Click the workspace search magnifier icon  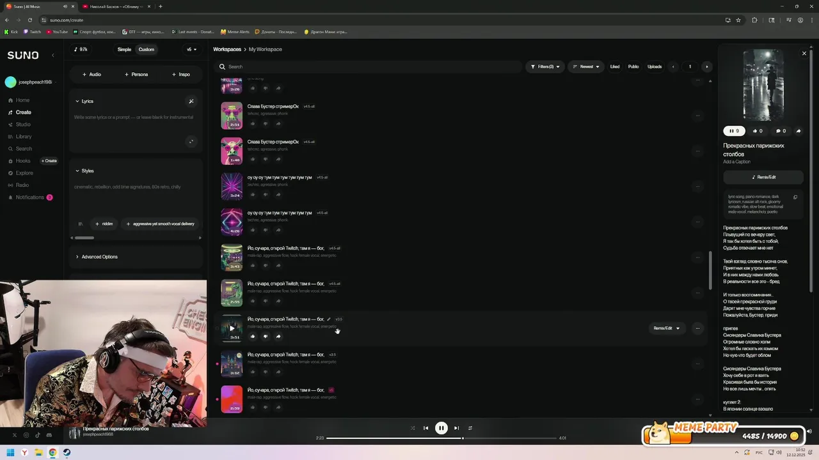point(223,66)
